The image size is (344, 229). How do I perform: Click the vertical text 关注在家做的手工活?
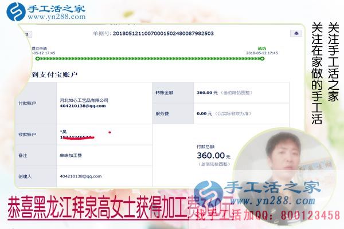tap(317, 73)
